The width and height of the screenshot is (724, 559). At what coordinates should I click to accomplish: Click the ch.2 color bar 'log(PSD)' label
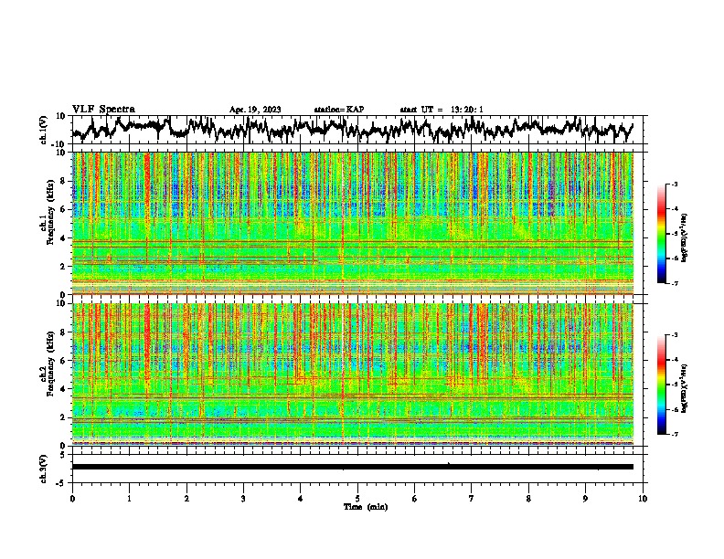coord(685,389)
